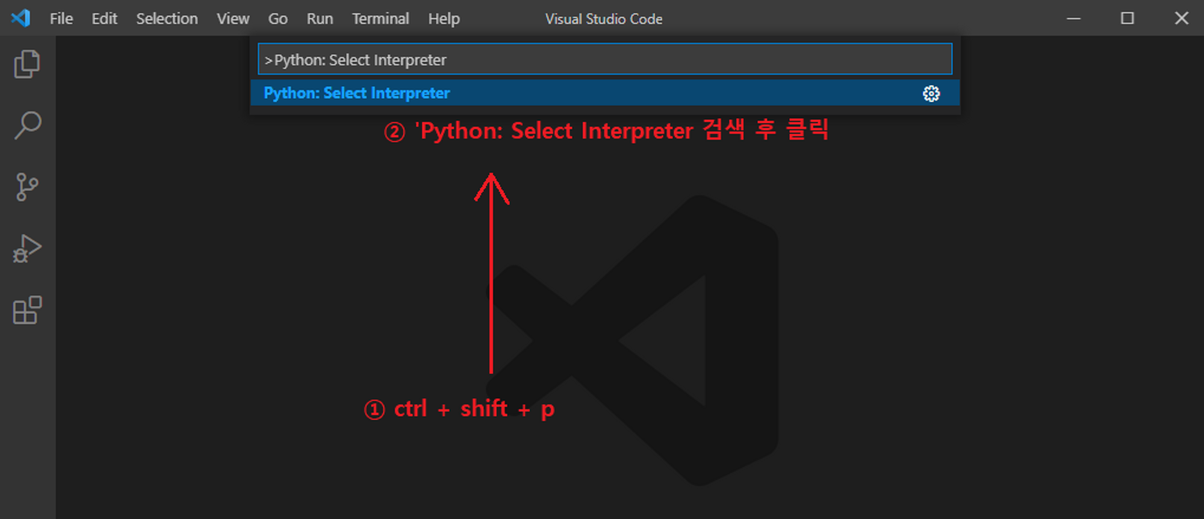Close the Visual Studio Code window
This screenshot has width=1204, height=519.
pos(1182,19)
